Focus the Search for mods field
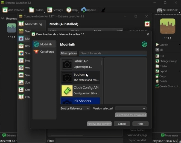 [x=113, y=53]
